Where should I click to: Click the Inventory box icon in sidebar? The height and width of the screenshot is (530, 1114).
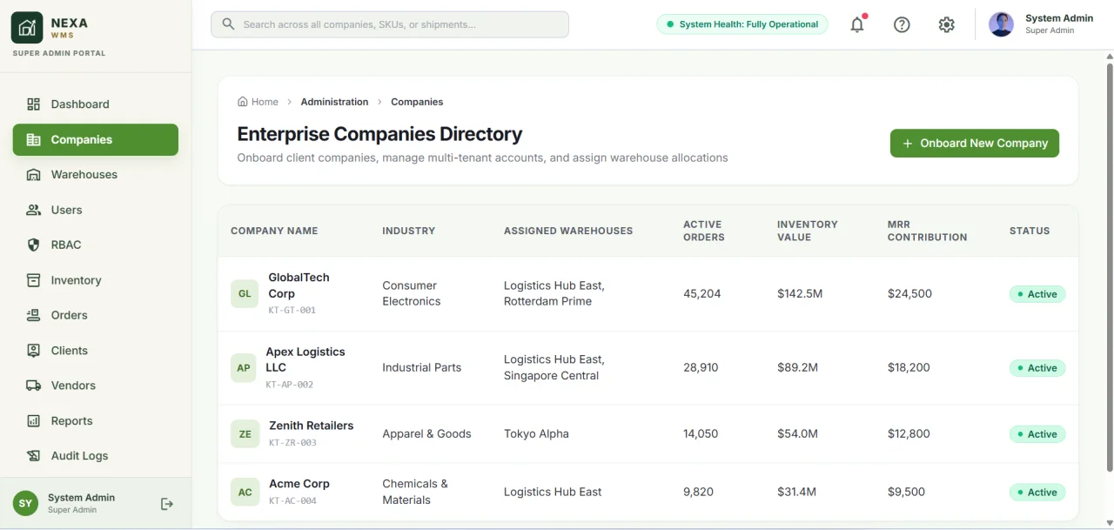34,280
